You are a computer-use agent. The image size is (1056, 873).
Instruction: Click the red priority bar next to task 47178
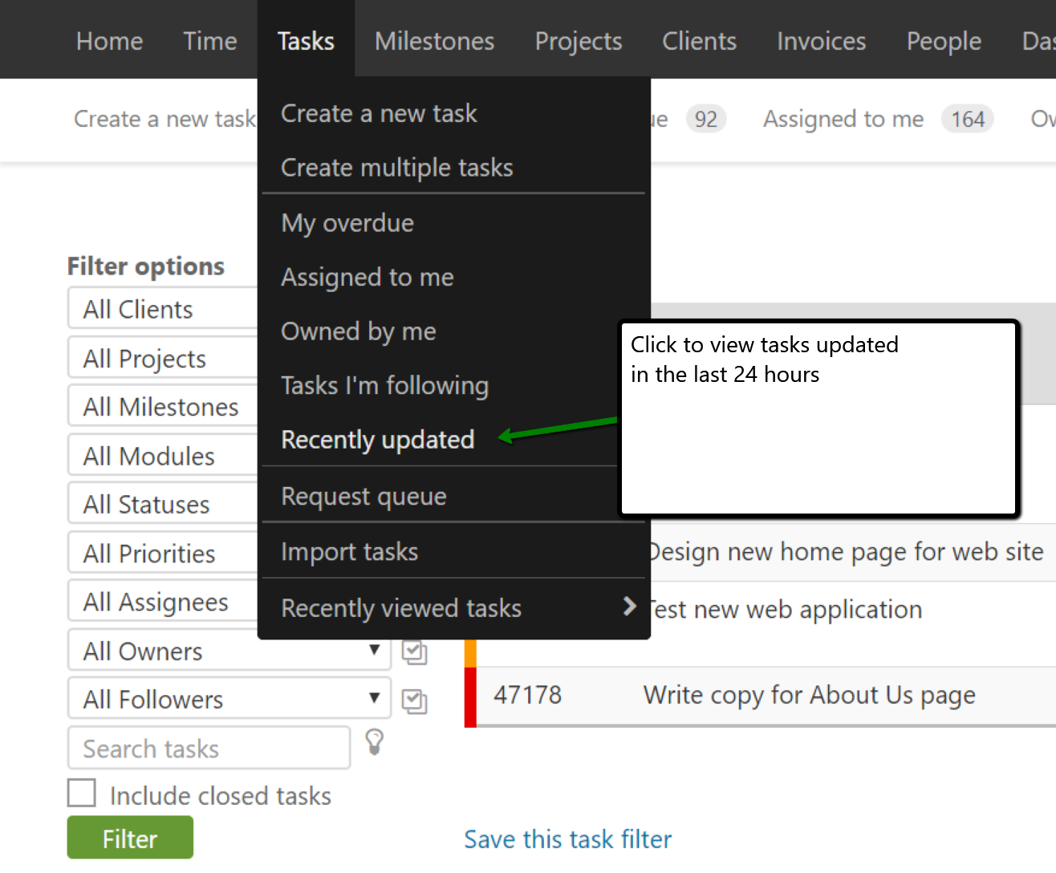469,695
